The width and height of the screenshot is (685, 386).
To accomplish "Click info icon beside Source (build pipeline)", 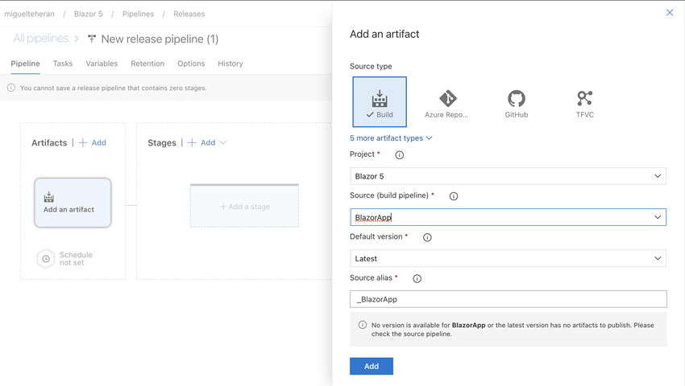I will [454, 196].
